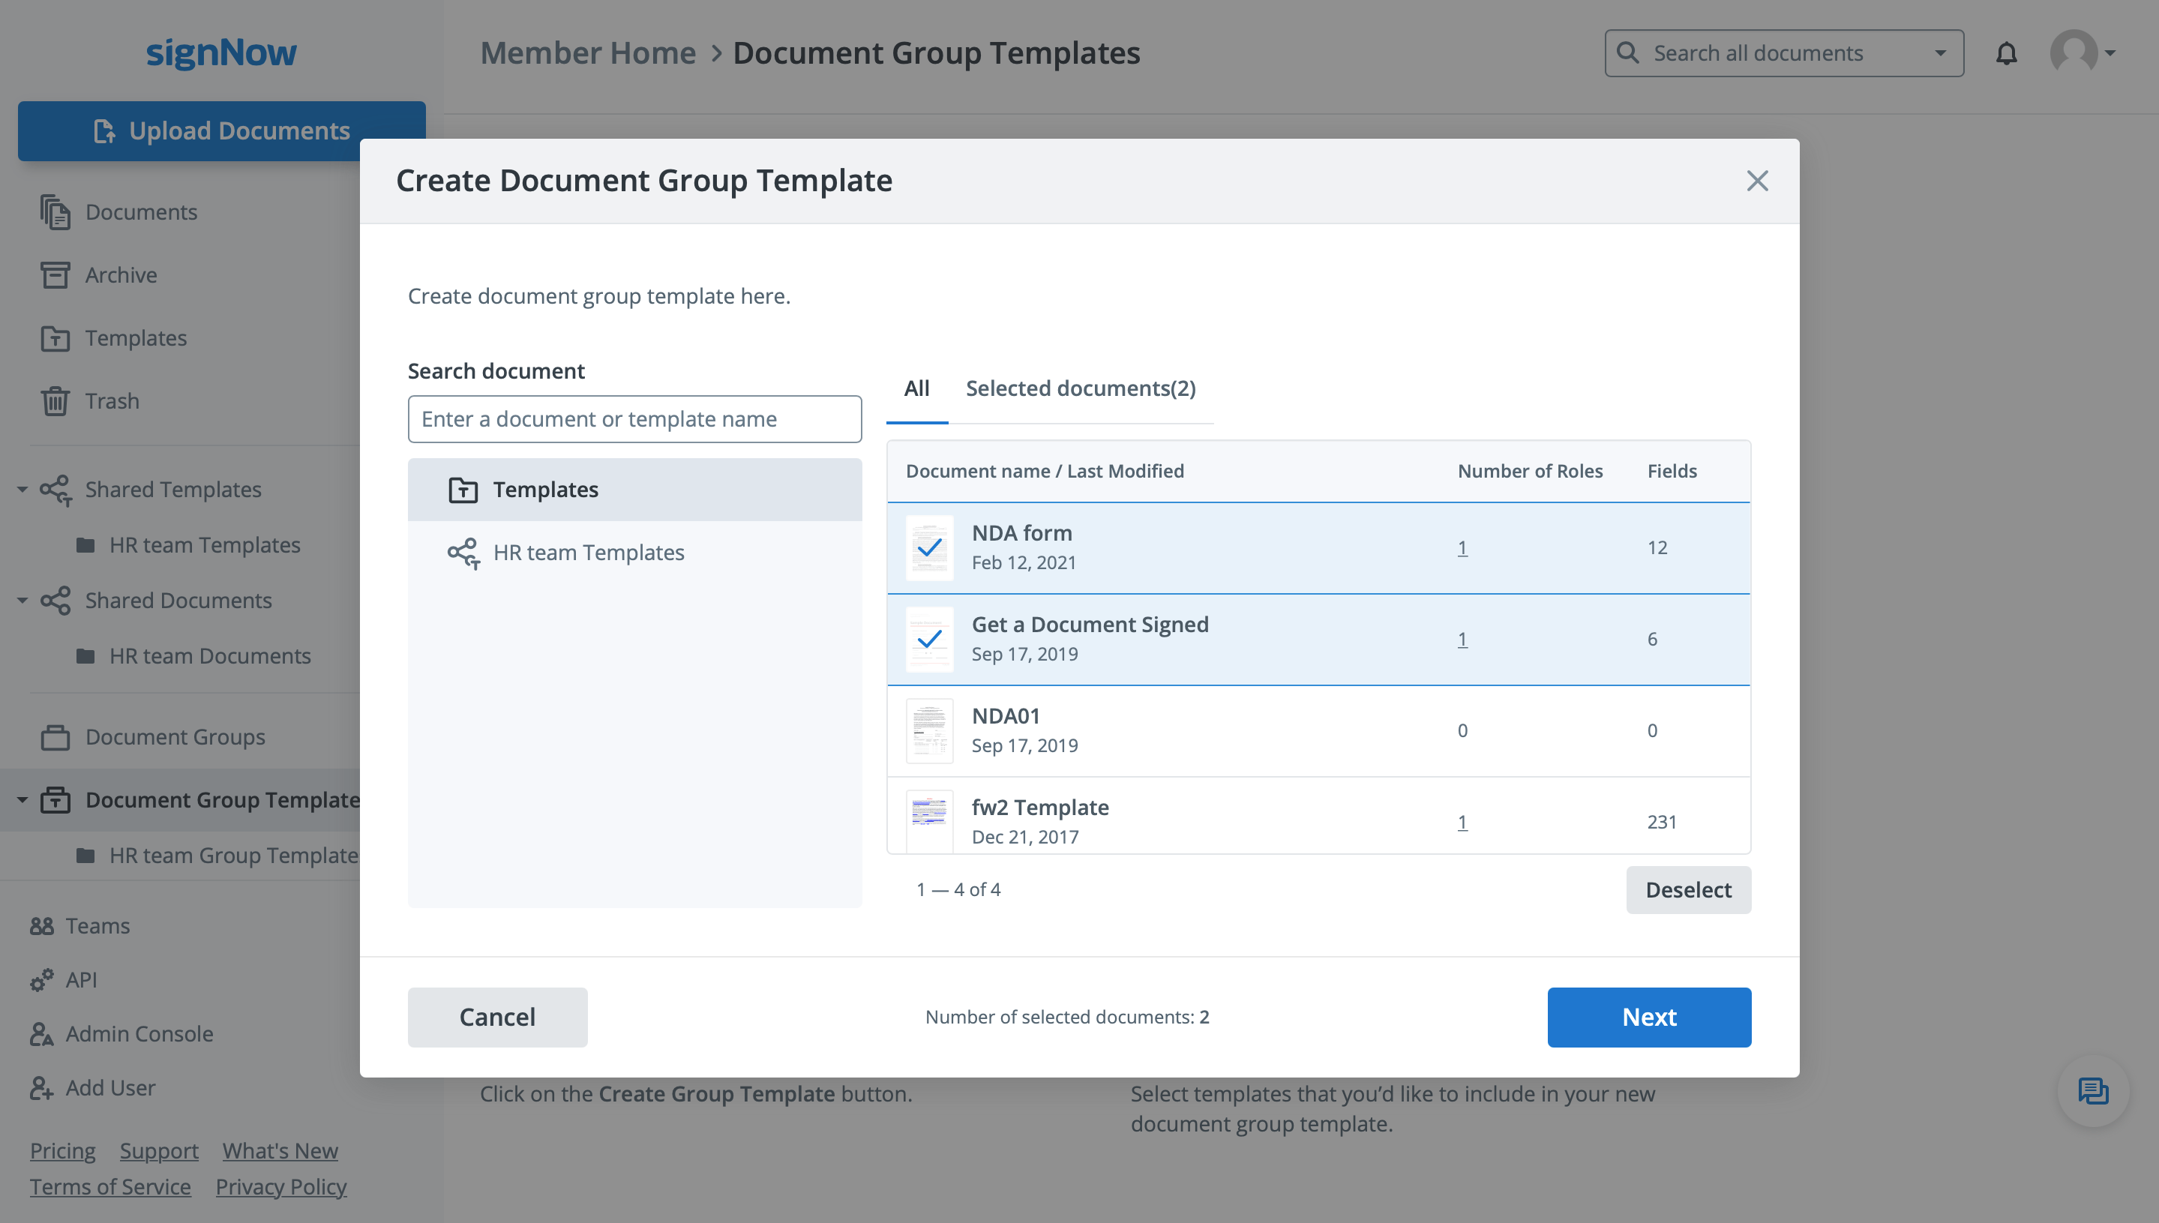Screen dimensions: 2159x1223
Task: Click the notification bell icon
Action: click(2006, 54)
